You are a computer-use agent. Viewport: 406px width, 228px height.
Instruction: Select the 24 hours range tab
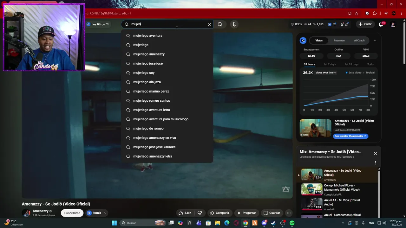(309, 64)
